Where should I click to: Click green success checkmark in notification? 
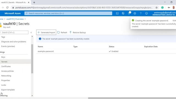point(133,20)
